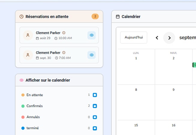Screen dimensions: 196x135
Task: Advance to the next month with the right chevron
Action: click(169, 38)
